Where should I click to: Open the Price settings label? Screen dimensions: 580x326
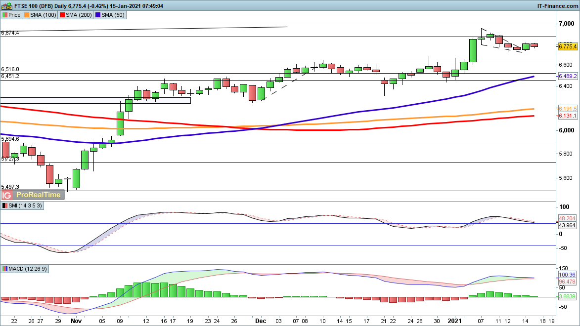tap(14, 15)
